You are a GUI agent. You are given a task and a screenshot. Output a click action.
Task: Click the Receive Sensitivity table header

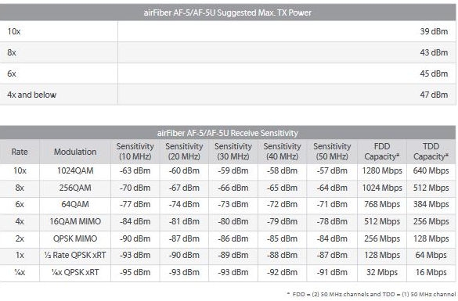point(228,133)
